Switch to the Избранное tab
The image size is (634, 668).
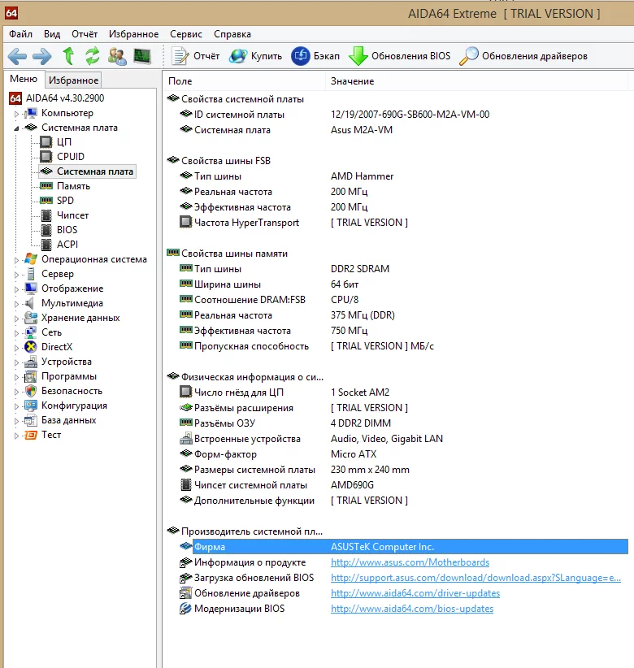[x=73, y=80]
